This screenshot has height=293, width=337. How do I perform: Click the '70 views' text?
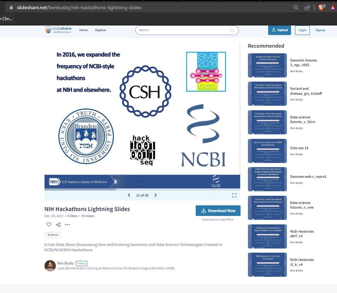point(88,216)
